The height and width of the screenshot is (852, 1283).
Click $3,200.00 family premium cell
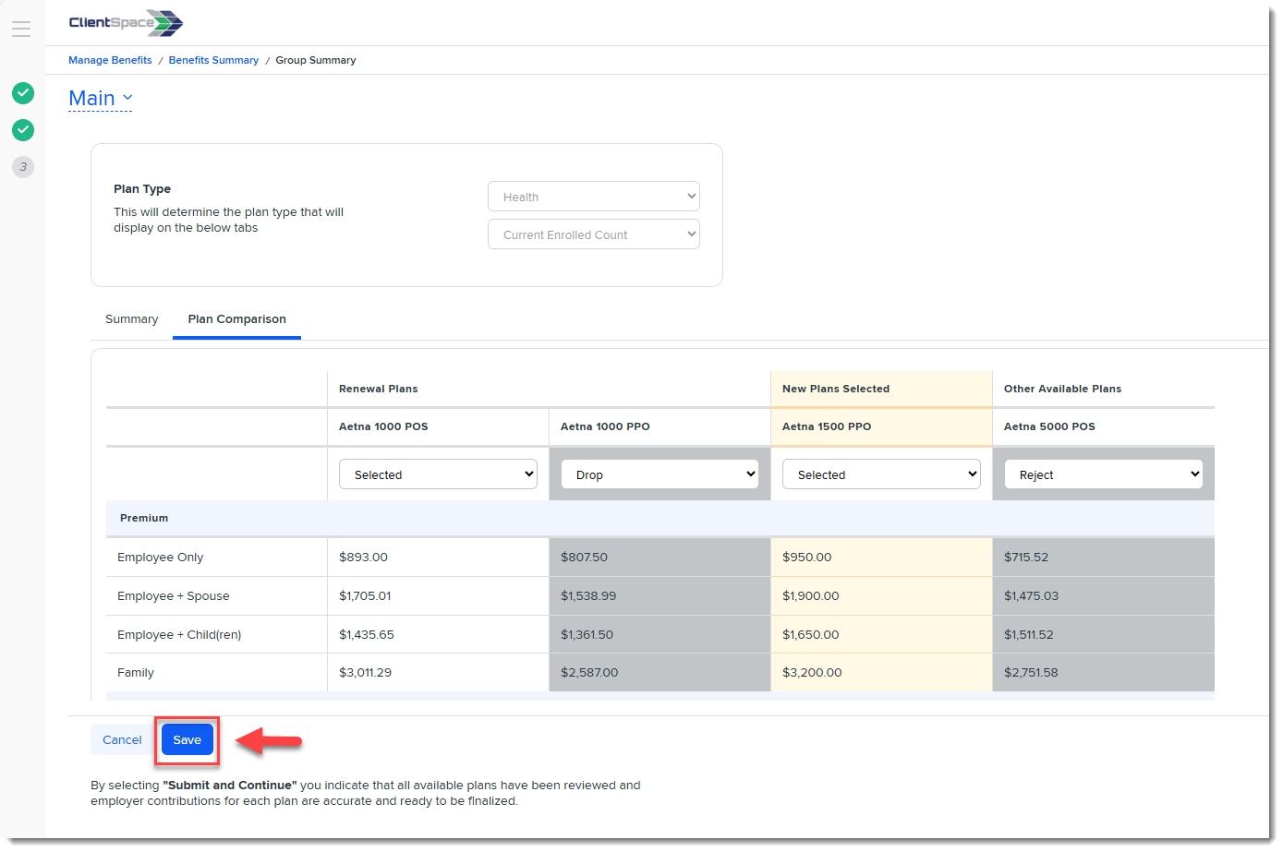(x=882, y=673)
